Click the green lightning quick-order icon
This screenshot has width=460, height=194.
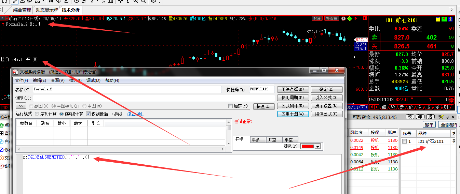pyautogui.click(x=444, y=19)
